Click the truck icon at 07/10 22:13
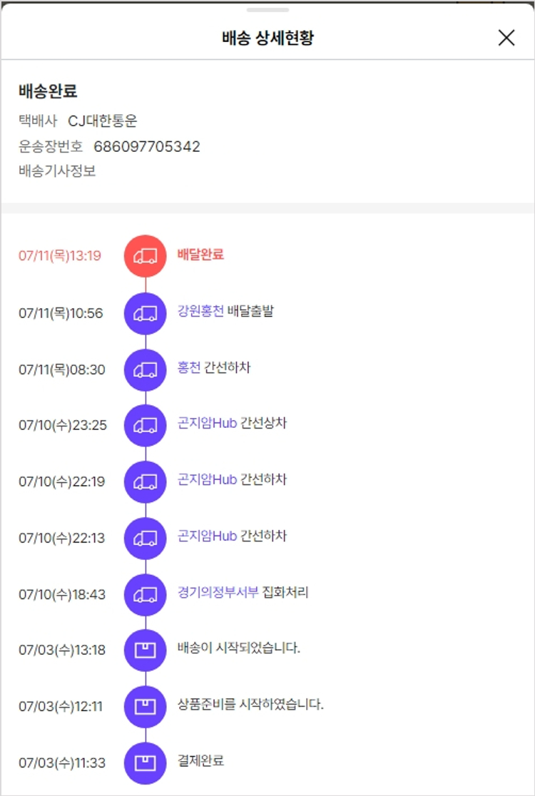Viewport: 535px width, 796px height. (146, 538)
